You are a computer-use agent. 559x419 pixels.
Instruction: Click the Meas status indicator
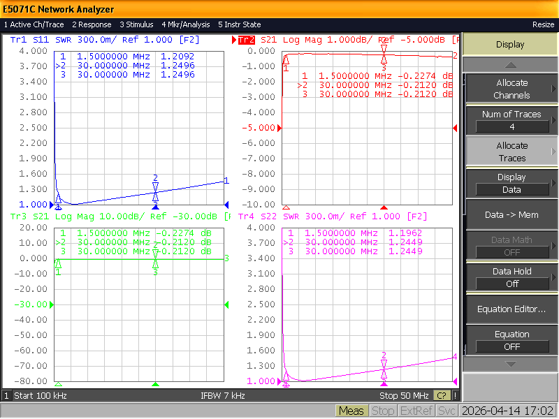[351, 411]
